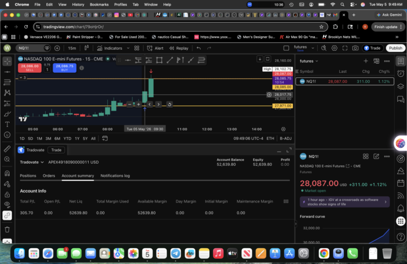Select the patterns drawing tool

[7, 93]
